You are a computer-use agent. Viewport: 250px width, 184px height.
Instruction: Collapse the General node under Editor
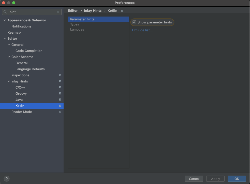(x=9, y=45)
